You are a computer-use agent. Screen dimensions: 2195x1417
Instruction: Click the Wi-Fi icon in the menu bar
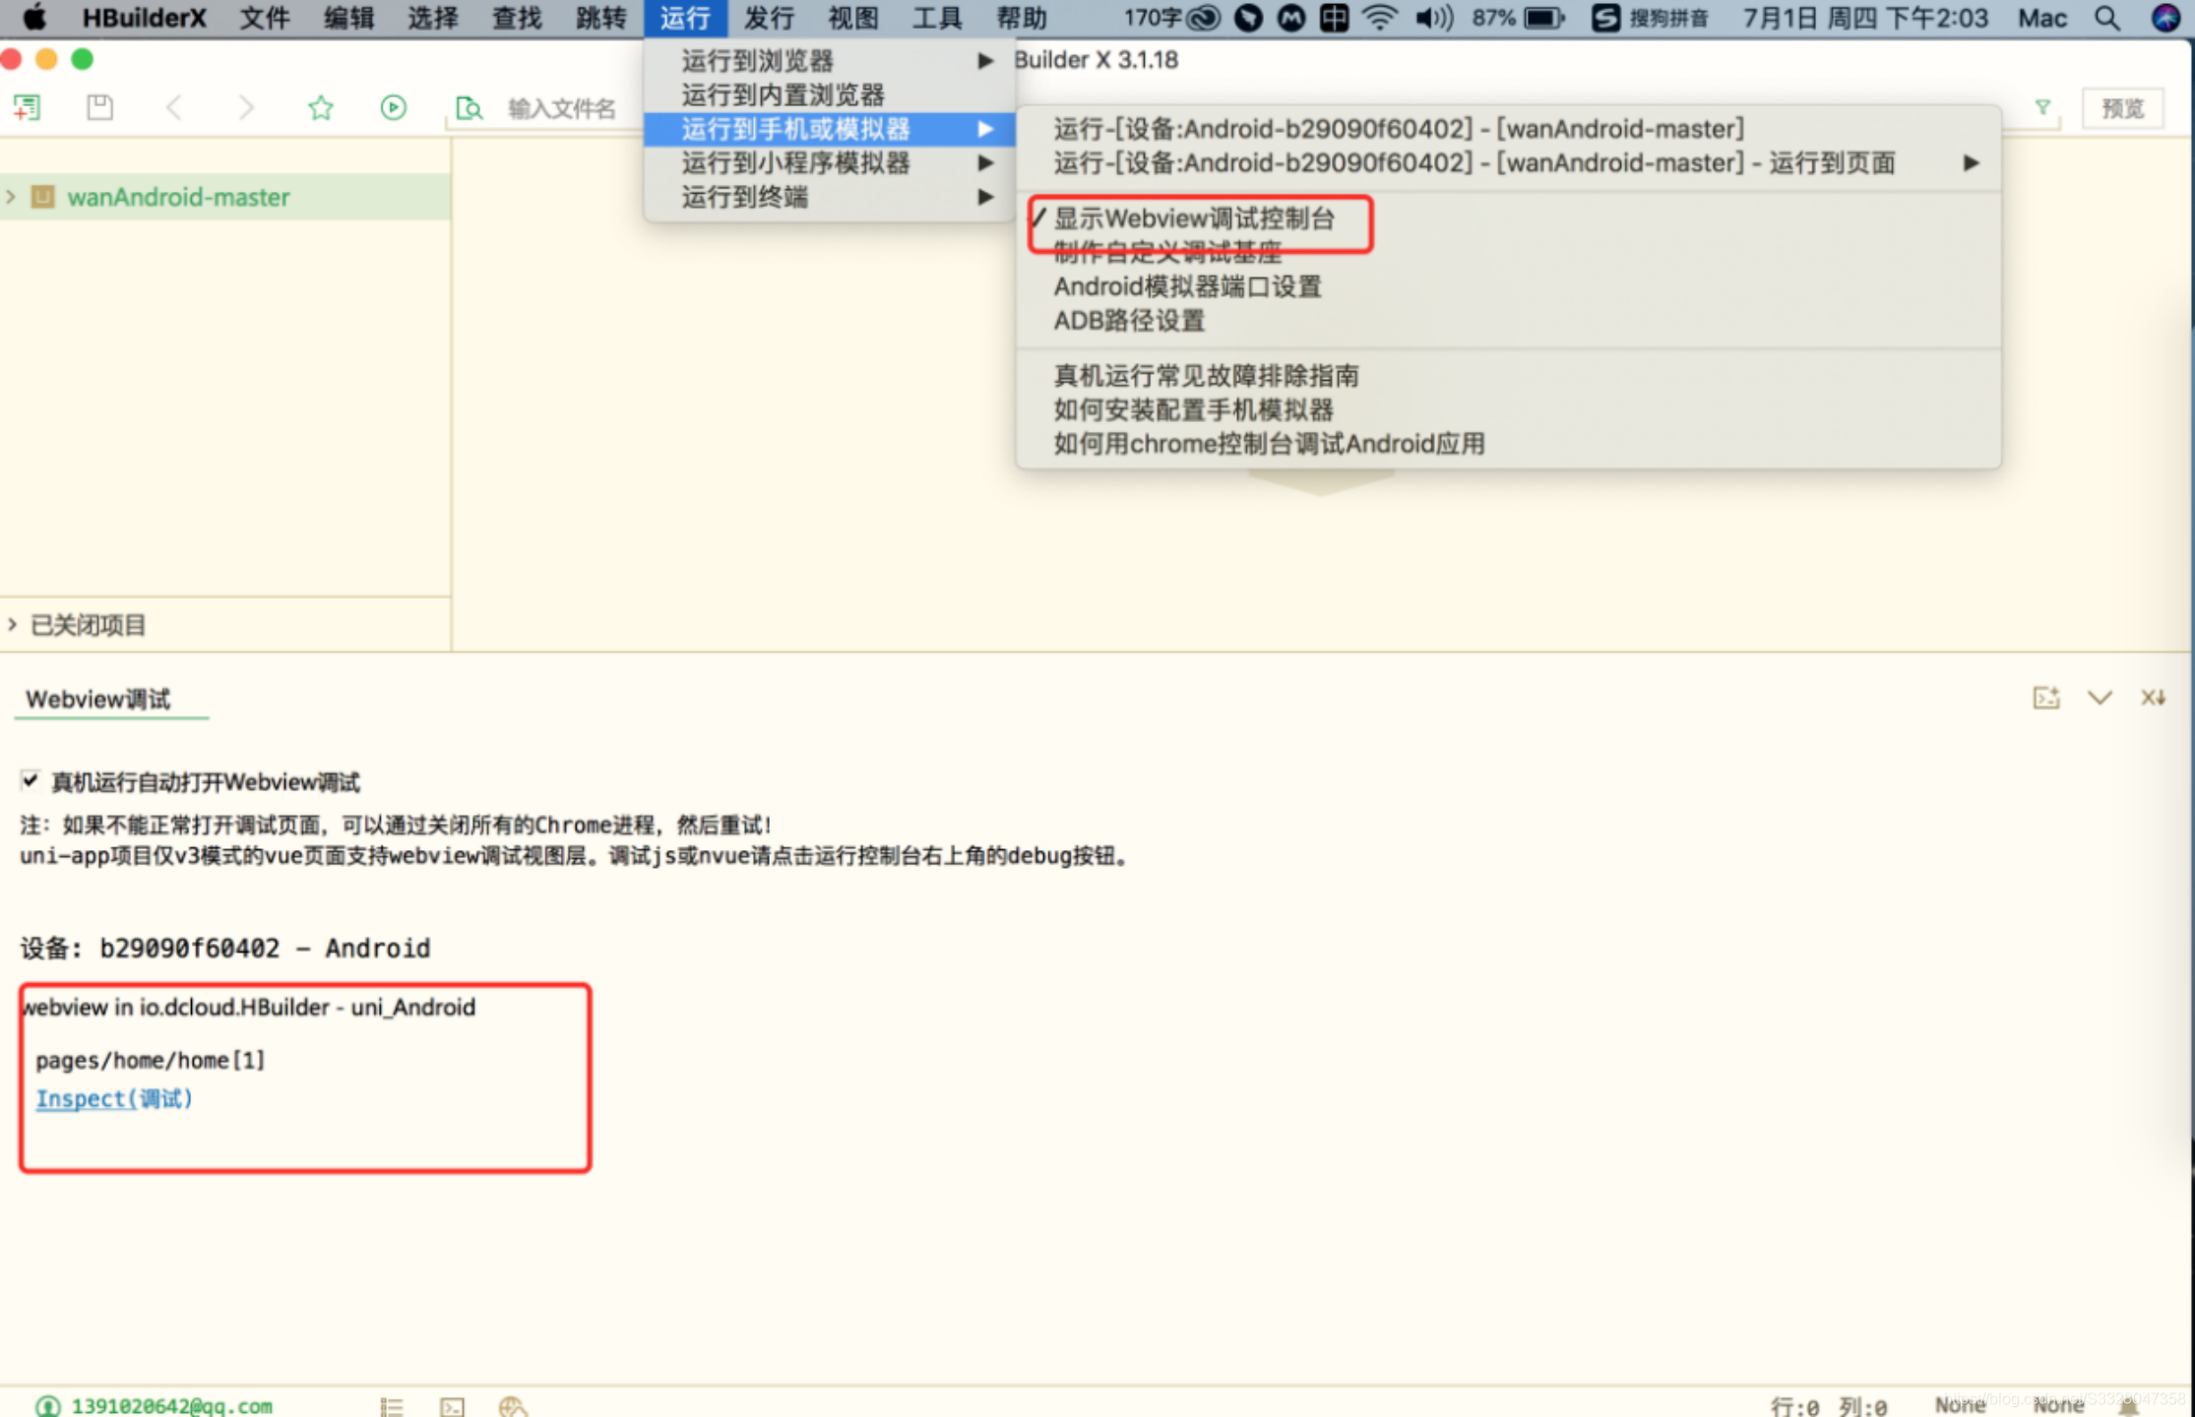coord(1380,18)
